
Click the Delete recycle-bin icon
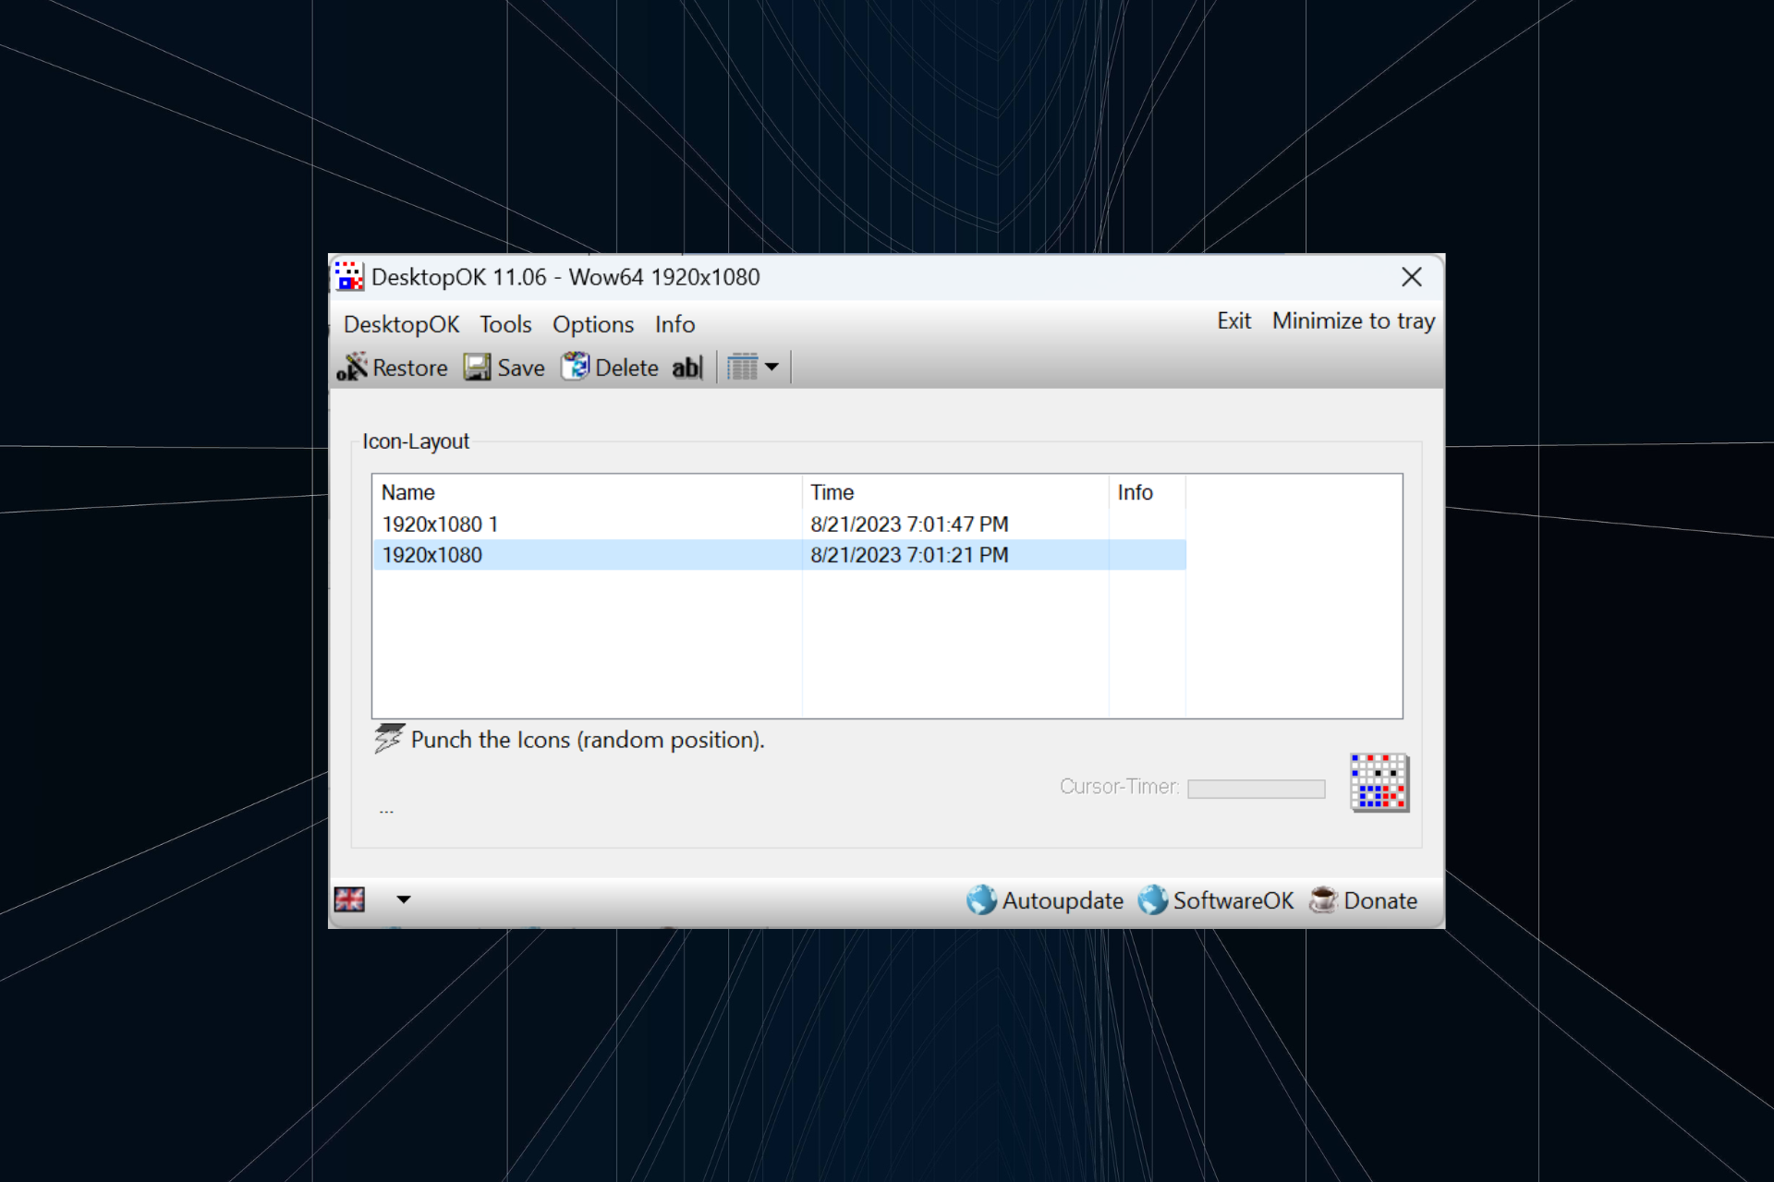coord(577,366)
